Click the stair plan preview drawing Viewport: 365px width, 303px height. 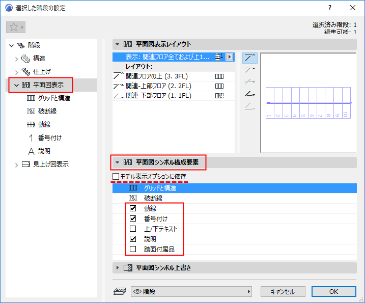[x=308, y=103]
